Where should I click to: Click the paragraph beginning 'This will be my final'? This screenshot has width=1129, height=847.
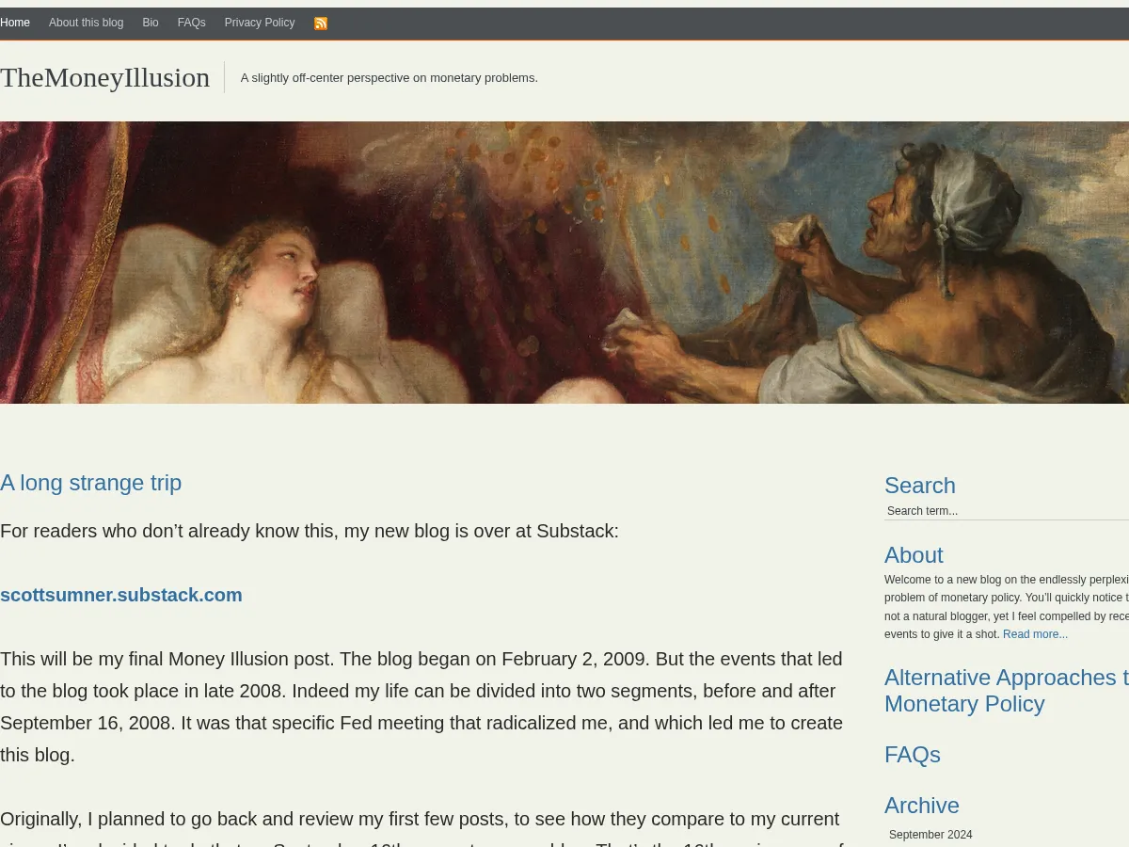[x=421, y=707]
